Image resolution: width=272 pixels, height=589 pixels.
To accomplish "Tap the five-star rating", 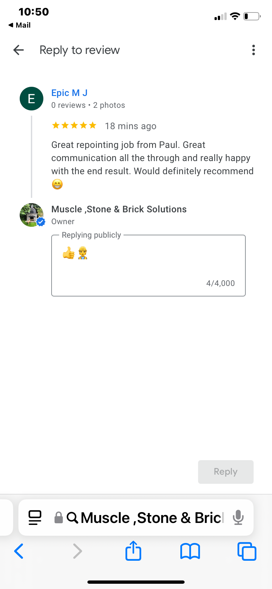I will 74,126.
